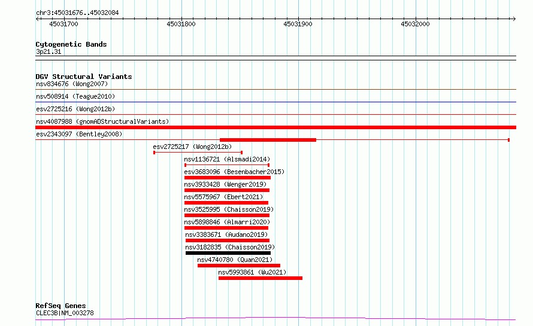Select the esv2725216 (Wong2012b) variant label
Viewport: 533px width, 326px height.
[75, 109]
